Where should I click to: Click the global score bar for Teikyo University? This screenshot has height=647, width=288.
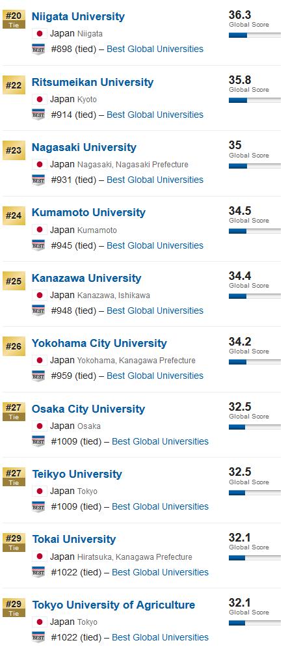click(x=255, y=493)
